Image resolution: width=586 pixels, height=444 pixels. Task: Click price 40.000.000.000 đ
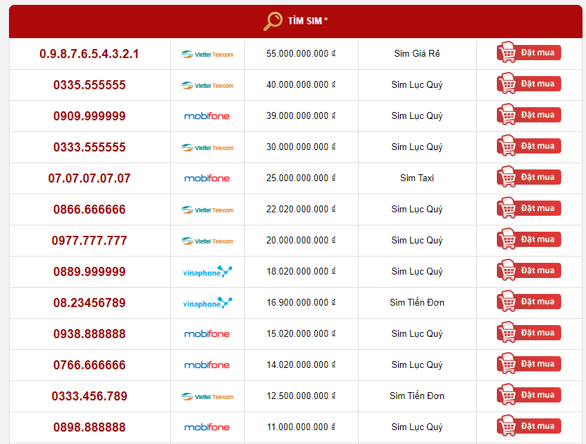301,84
